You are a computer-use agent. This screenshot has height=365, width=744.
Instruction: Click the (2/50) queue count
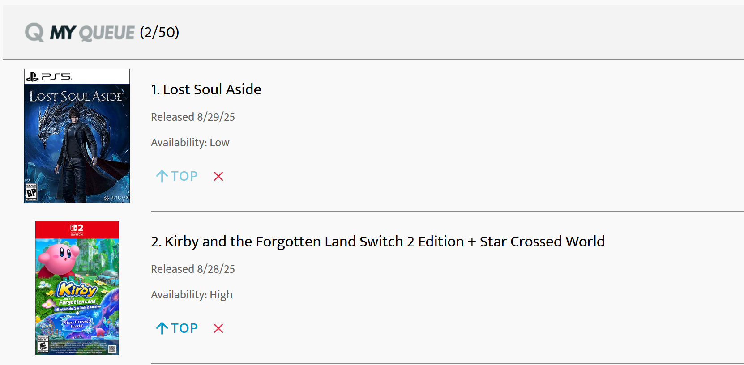(x=159, y=32)
